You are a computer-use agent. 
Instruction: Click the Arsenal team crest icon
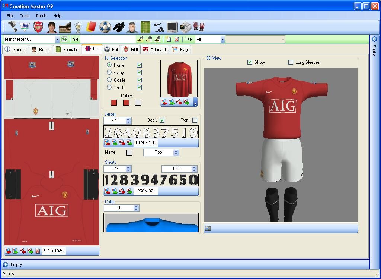coord(38,27)
